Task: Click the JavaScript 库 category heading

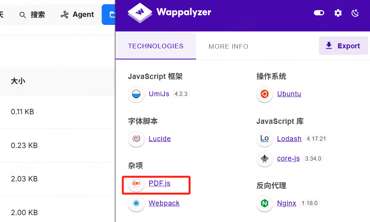Action: 280,121
